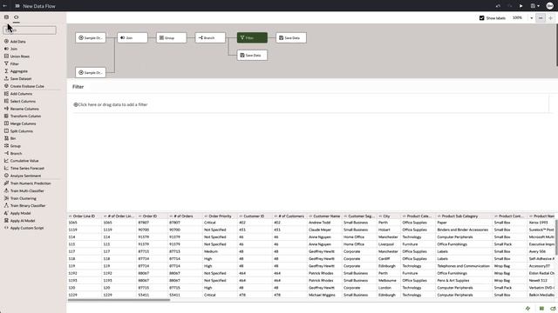Select the top Save Data node
Image resolution: width=558 pixels, height=313 pixels.
point(291,37)
